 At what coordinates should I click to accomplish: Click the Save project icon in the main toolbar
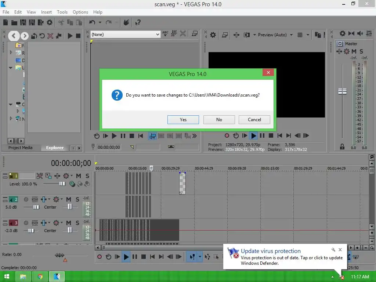coord(23,22)
